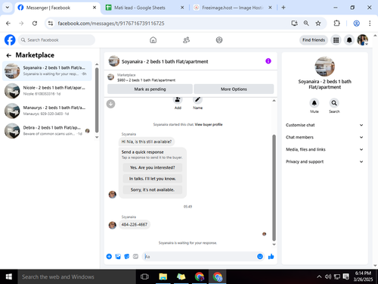The width and height of the screenshot is (378, 284).
Task: Go back with the Marketplace arrow
Action: pyautogui.click(x=9, y=55)
